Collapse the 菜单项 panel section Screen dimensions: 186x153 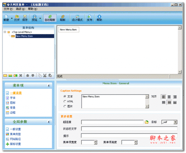[48, 85]
